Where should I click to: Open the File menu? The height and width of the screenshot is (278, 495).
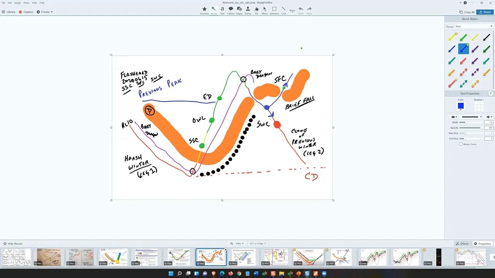[x=3, y=3]
